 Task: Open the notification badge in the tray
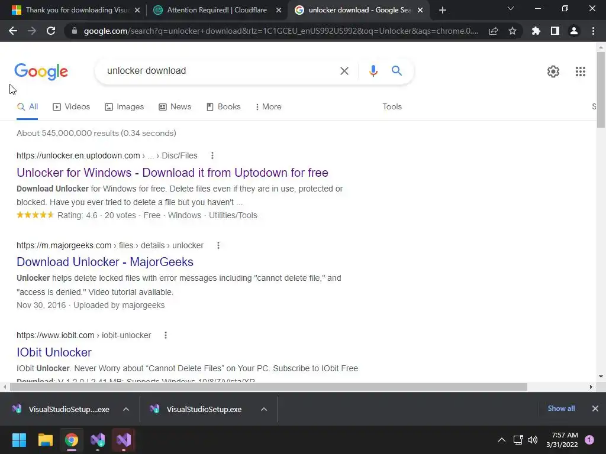589,440
